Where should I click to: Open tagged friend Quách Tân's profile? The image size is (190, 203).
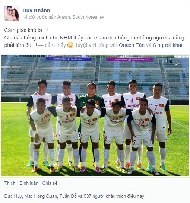[132, 45]
